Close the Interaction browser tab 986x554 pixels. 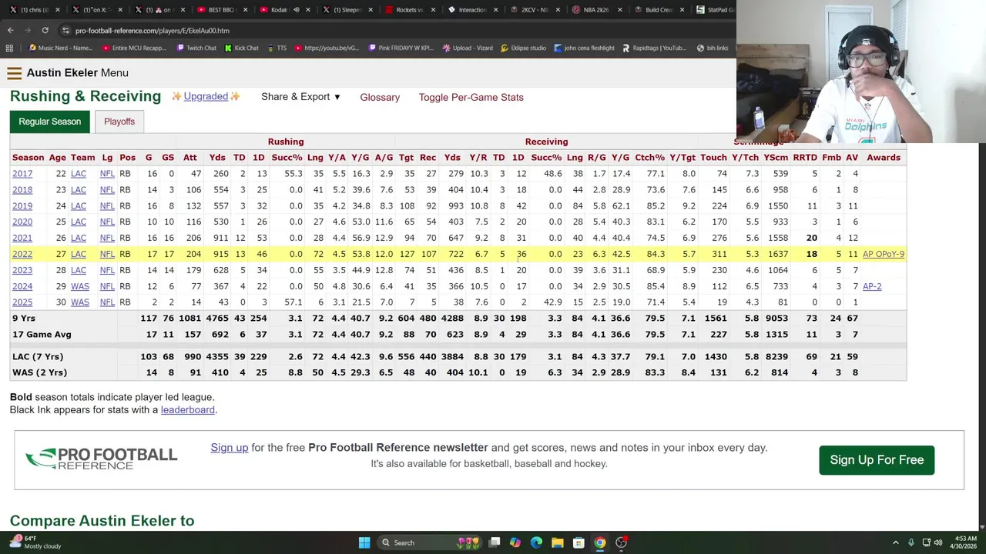tap(495, 10)
